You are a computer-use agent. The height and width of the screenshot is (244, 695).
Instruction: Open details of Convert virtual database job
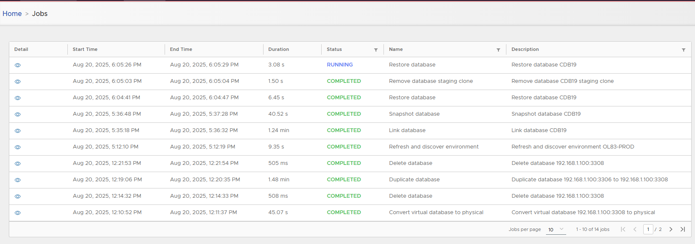tap(18, 213)
